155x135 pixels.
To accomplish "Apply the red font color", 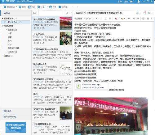I will point(116,19).
